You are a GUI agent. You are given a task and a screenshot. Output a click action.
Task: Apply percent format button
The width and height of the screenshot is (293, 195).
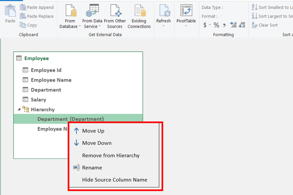pos(216,25)
